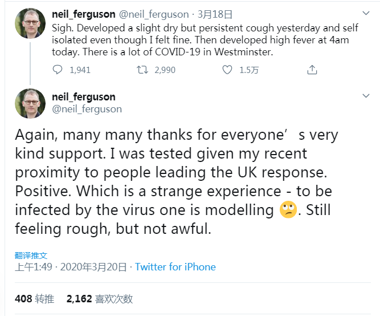Screen dimensions: 380x316
Task: Click the 2,990 retweet count
Action: pyautogui.click(x=165, y=70)
